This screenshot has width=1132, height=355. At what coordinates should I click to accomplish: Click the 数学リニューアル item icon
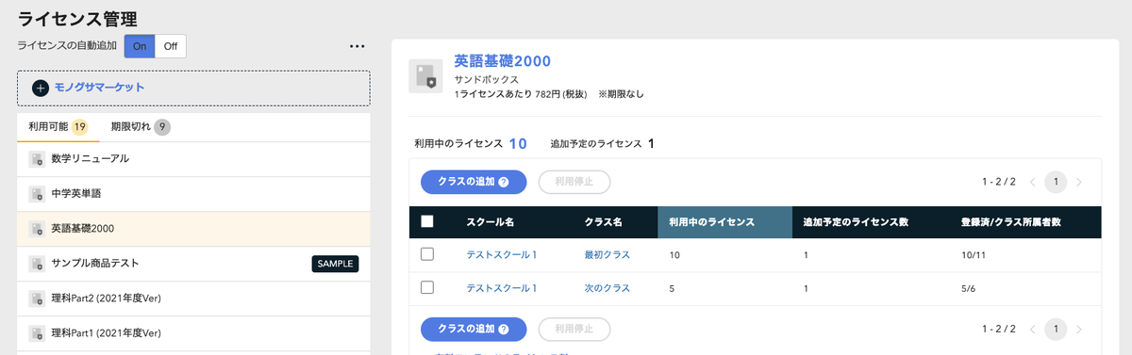coord(36,158)
